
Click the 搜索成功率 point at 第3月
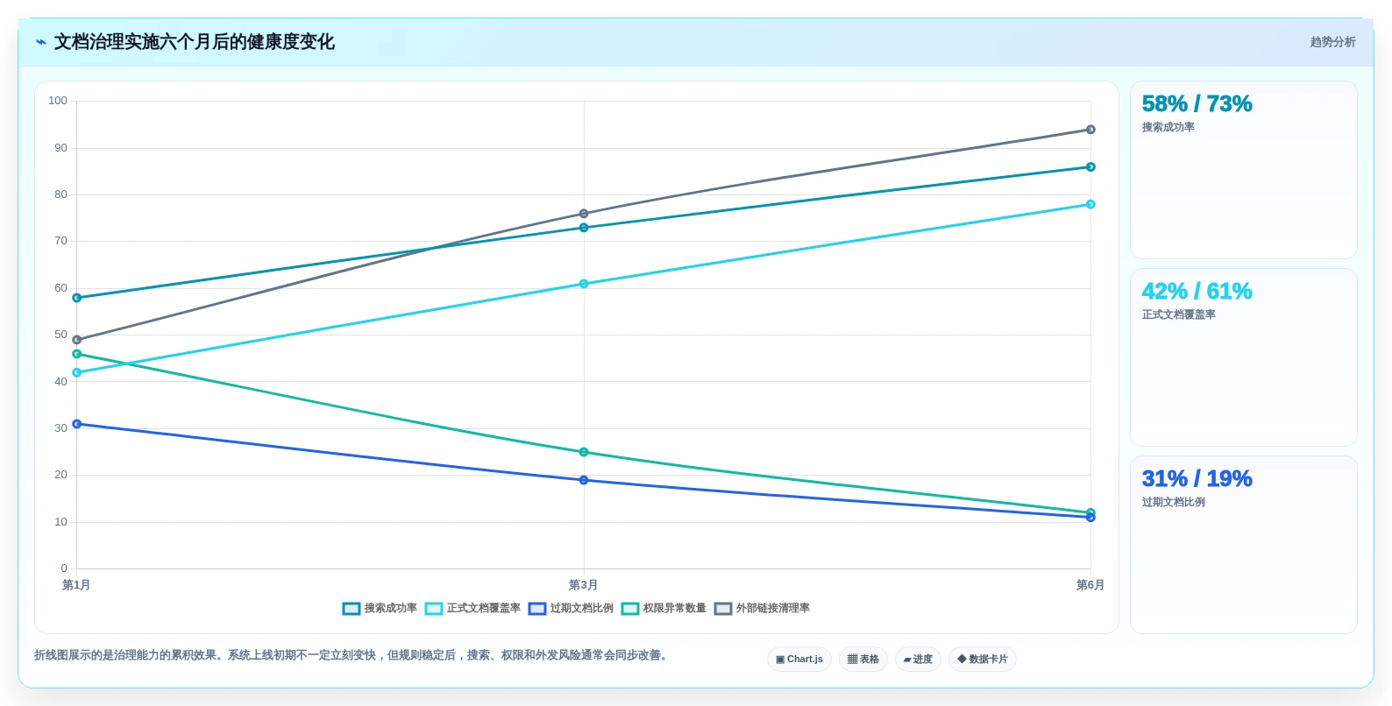point(584,228)
